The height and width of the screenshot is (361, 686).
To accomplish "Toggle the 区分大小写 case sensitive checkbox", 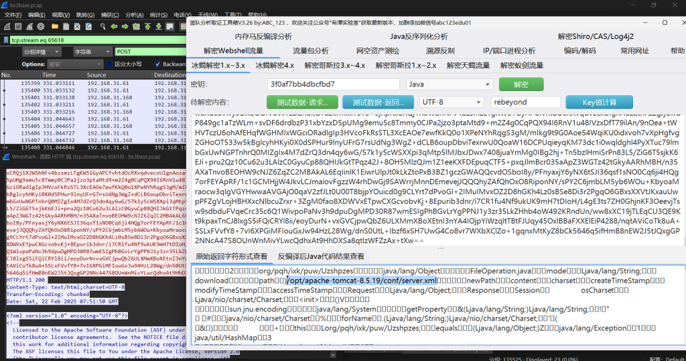I will (x=111, y=64).
